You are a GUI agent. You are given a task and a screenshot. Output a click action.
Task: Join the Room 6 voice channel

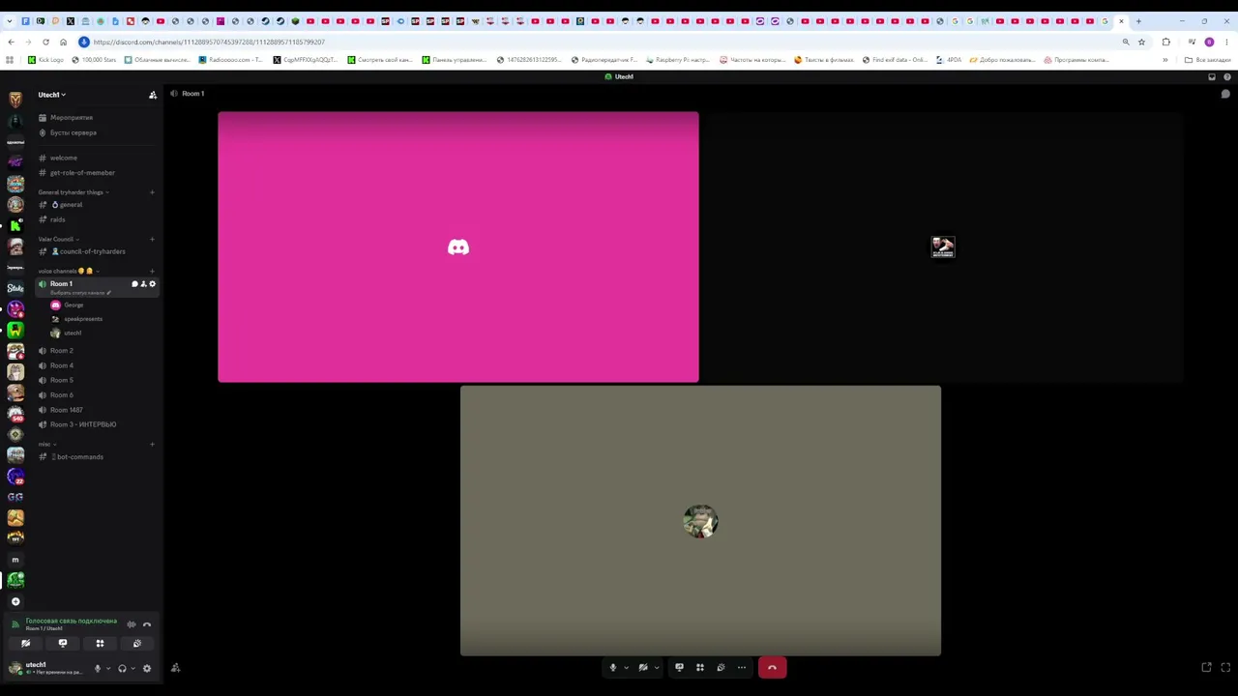(61, 395)
